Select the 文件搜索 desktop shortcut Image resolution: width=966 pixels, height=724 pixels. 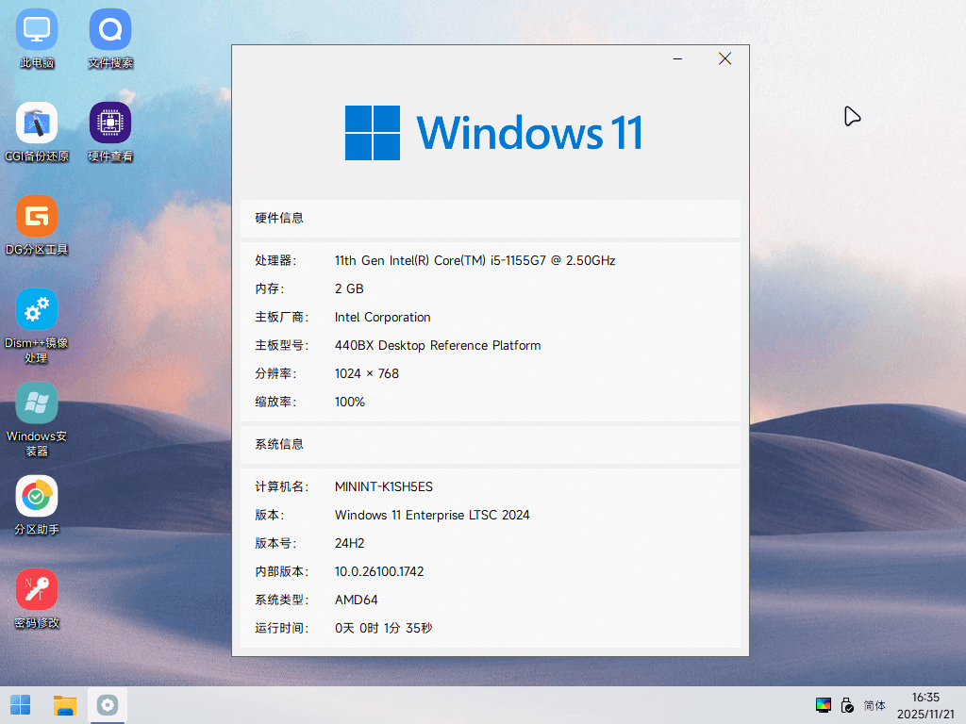pos(110,38)
